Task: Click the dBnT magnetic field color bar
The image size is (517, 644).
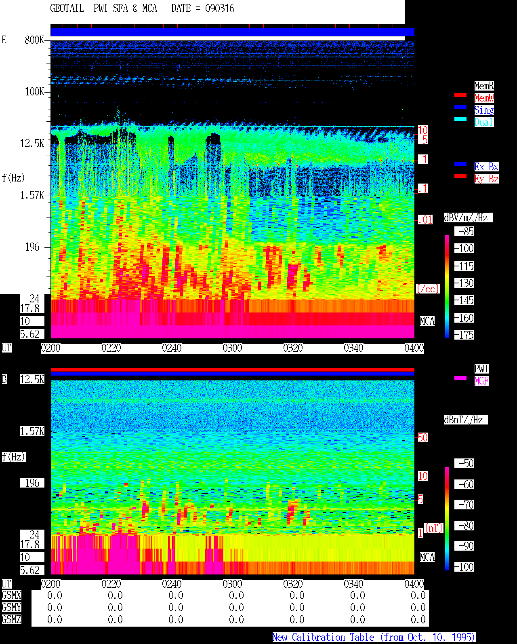Action: point(447,519)
